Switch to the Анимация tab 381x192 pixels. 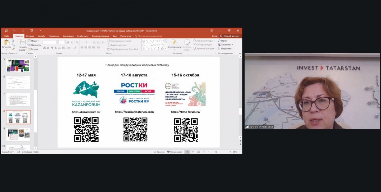68,36
